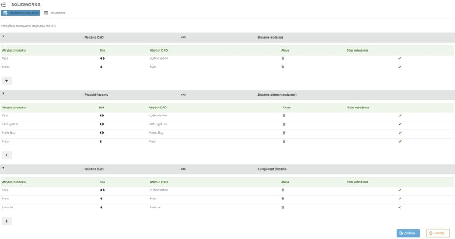Screen dimensions: 455x239
Task: Toggle direction arrows for Opis in Produkt fizyczny
Action: [x=102, y=116]
